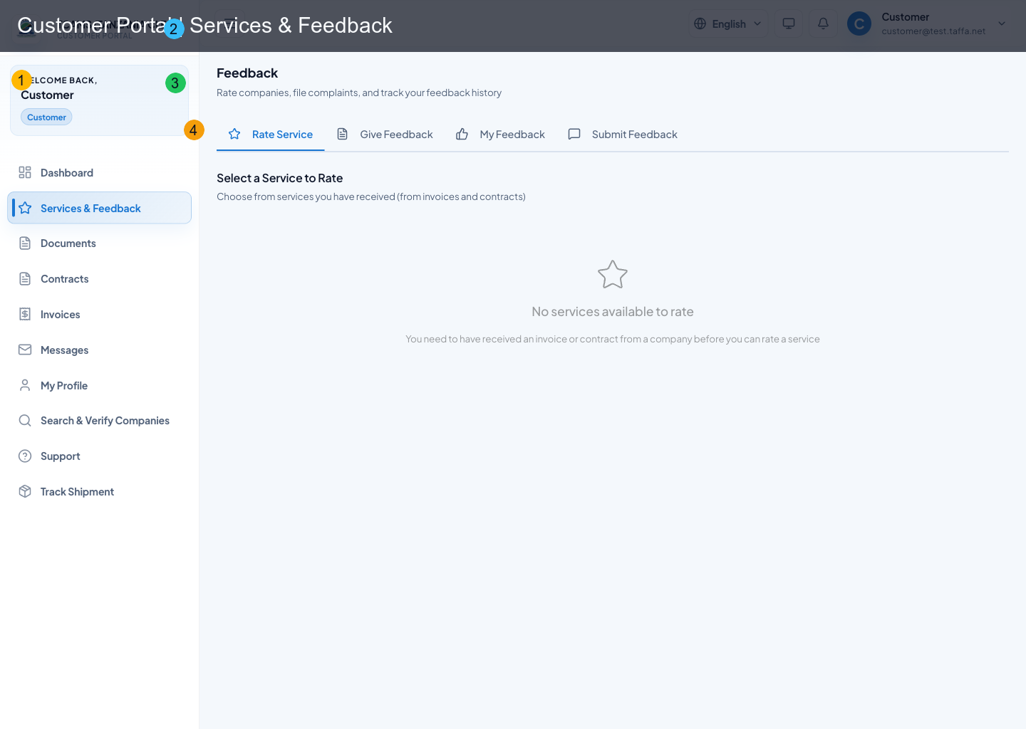Viewport: 1026px width, 729px height.
Task: Click the magnifier icon for Search & Verify Companies
Action: coord(25,421)
